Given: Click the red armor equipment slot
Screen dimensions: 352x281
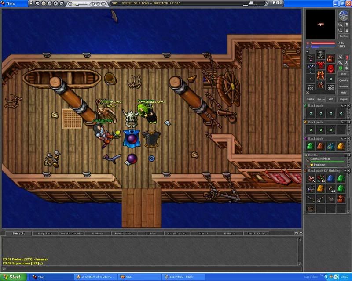Looking at the screenshot, I should pyautogui.click(x=321, y=65).
